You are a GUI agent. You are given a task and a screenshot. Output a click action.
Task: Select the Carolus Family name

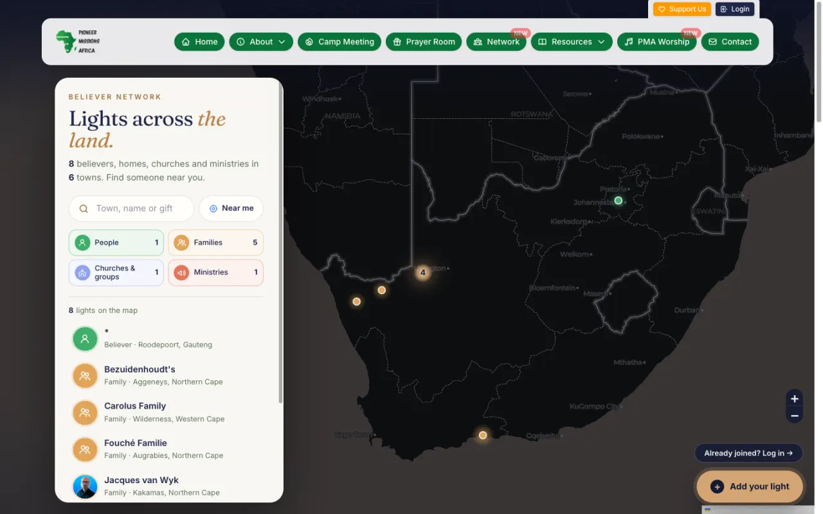pos(135,406)
